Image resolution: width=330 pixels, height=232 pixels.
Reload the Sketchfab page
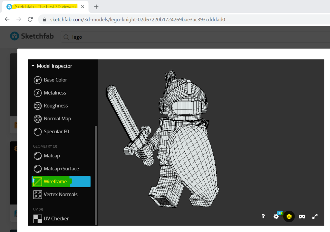[30, 19]
